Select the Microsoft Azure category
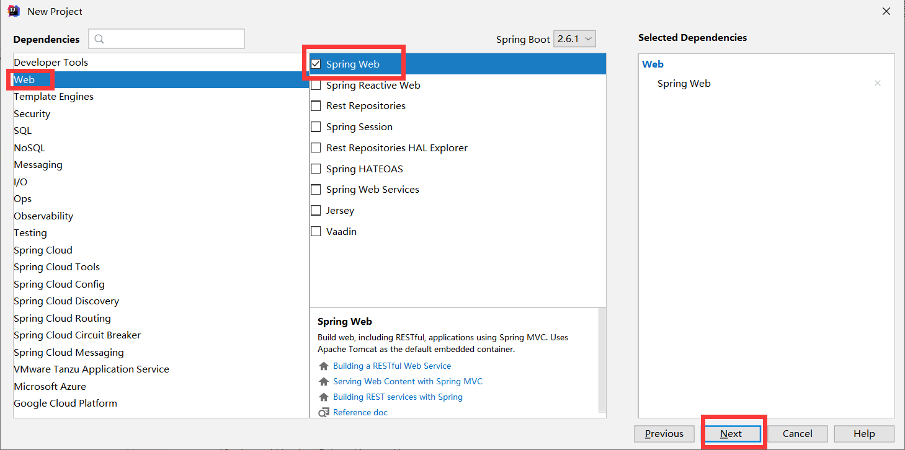The image size is (905, 450). [161, 386]
